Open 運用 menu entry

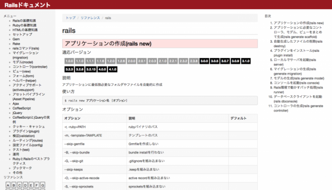[15, 154]
